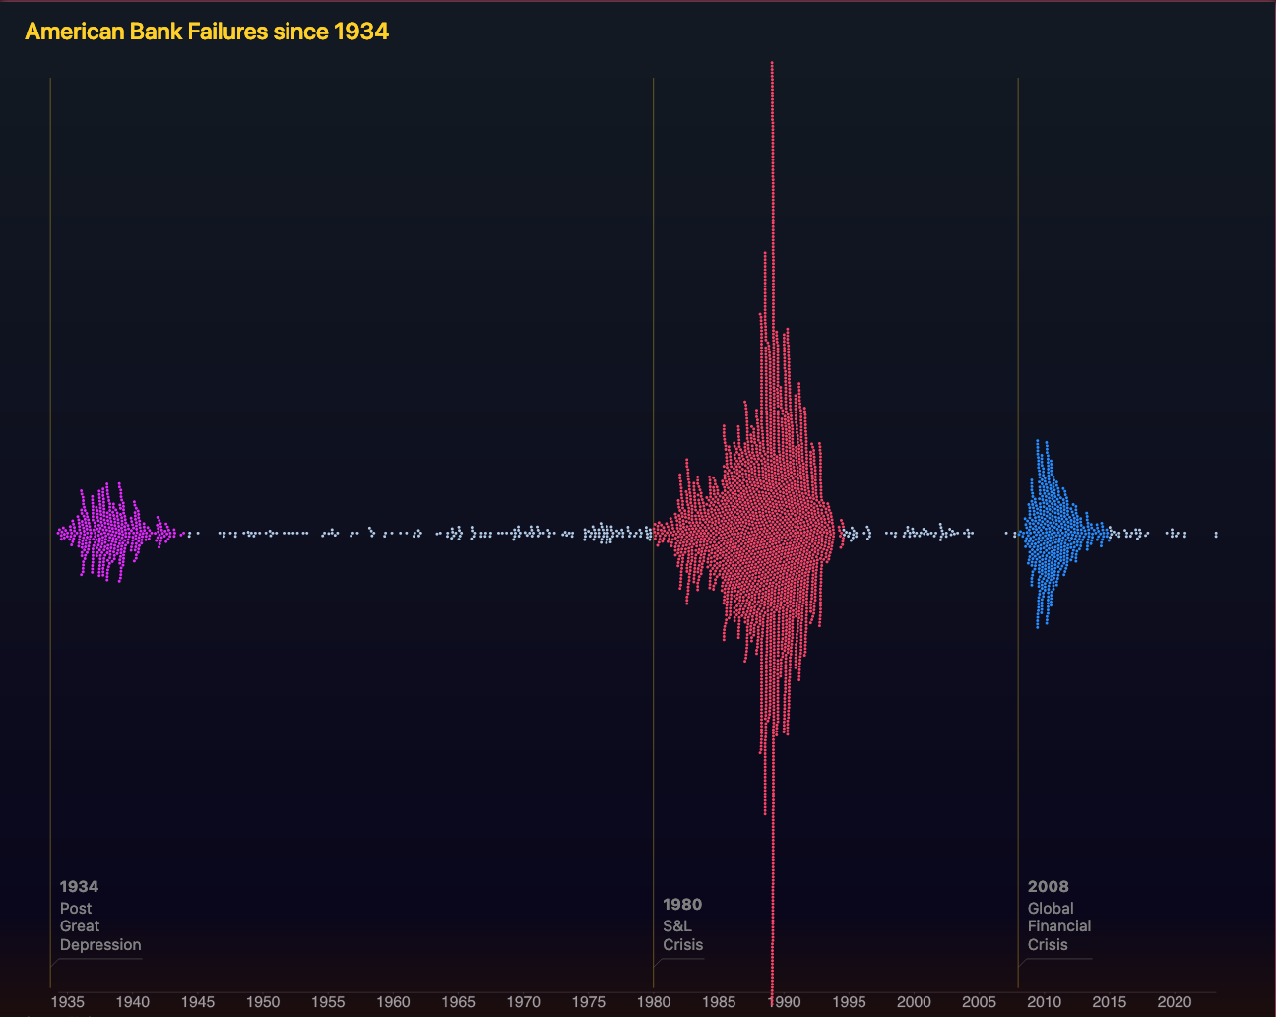Click the 1985 axis year label
Image resolution: width=1276 pixels, height=1017 pixels.
[x=719, y=1002]
